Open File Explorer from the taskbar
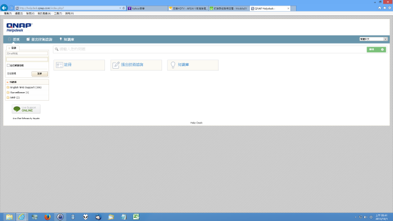The width and height of the screenshot is (393, 221). [x=9, y=217]
